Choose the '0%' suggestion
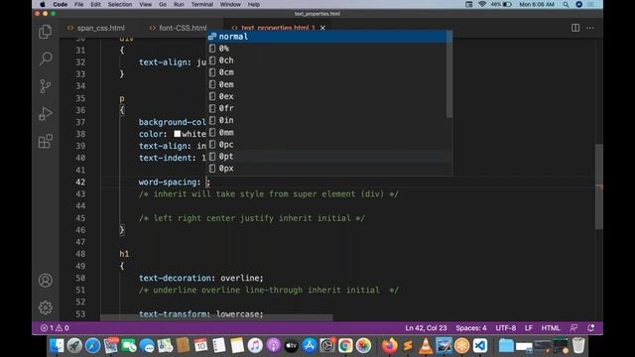Screen dimensions: 635x357 click(x=326, y=49)
